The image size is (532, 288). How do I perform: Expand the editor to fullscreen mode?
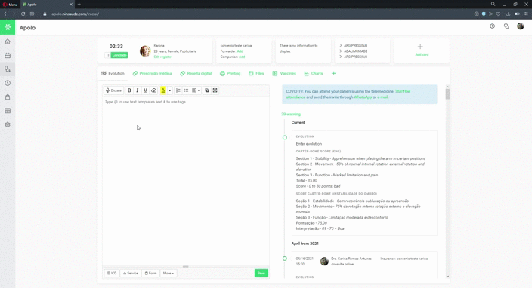pos(215,90)
